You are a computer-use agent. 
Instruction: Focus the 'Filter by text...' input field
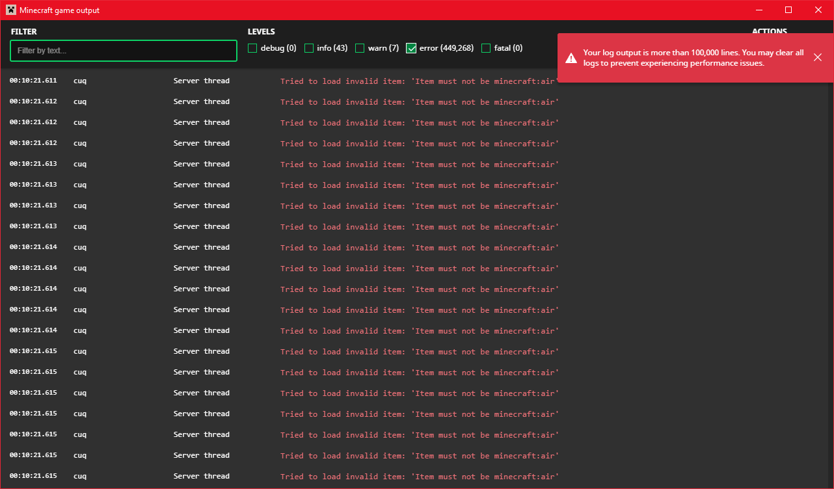point(124,51)
